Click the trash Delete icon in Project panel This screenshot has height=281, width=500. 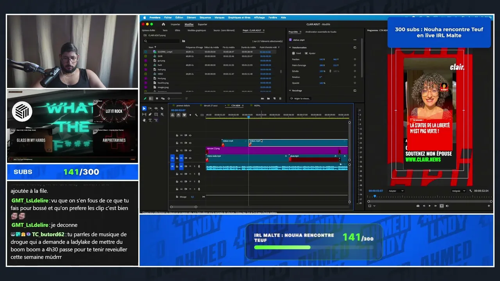pyautogui.click(x=280, y=98)
